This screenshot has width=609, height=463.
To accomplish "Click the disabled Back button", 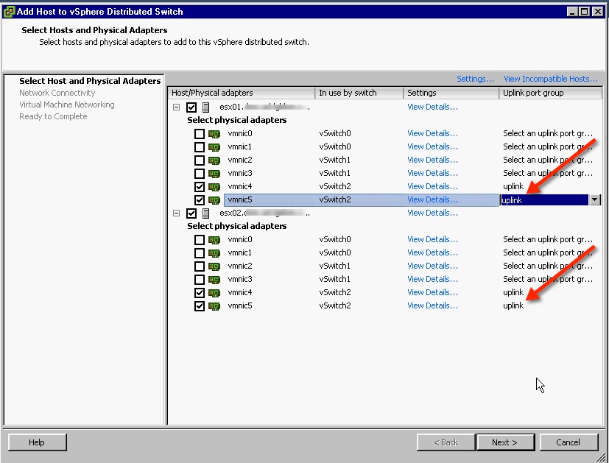I will pyautogui.click(x=446, y=442).
